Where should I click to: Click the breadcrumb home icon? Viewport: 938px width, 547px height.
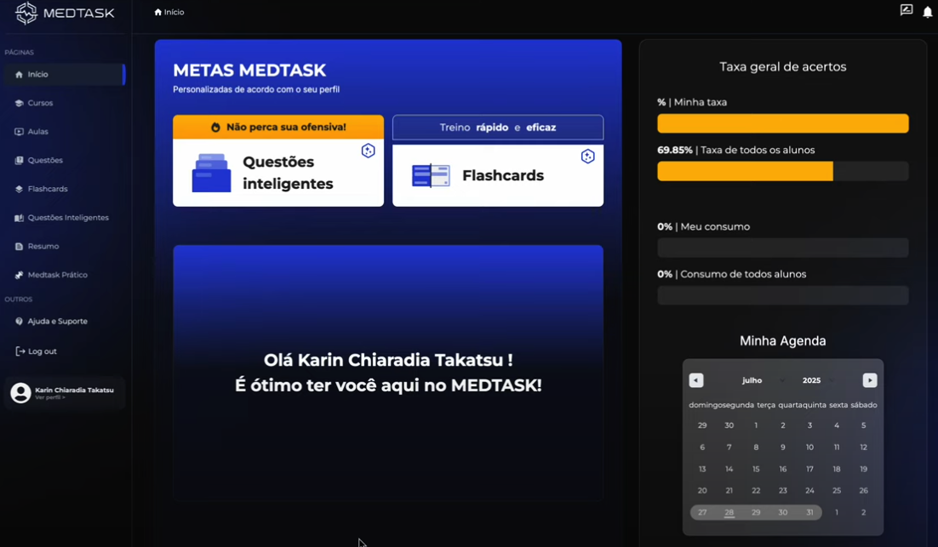158,12
